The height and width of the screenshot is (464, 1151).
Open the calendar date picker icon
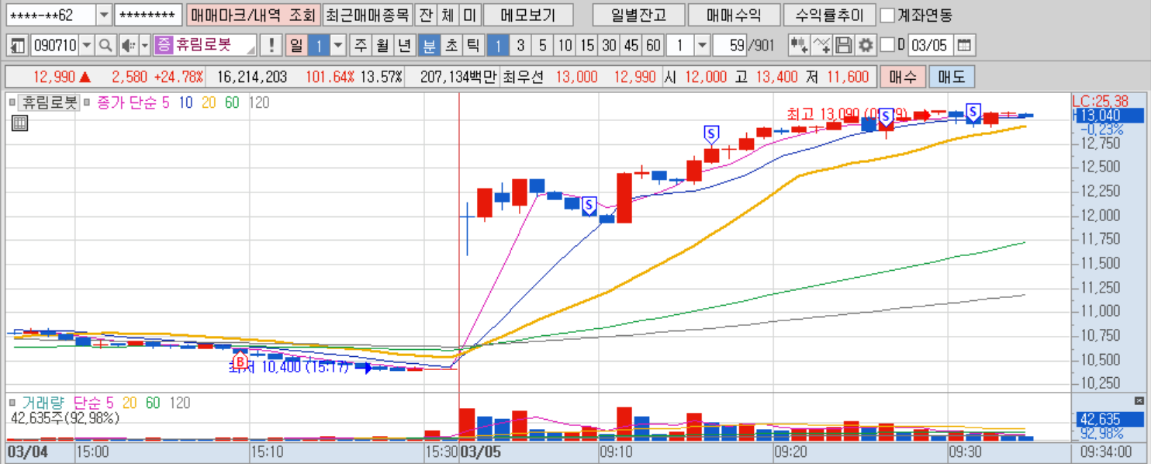click(x=964, y=45)
